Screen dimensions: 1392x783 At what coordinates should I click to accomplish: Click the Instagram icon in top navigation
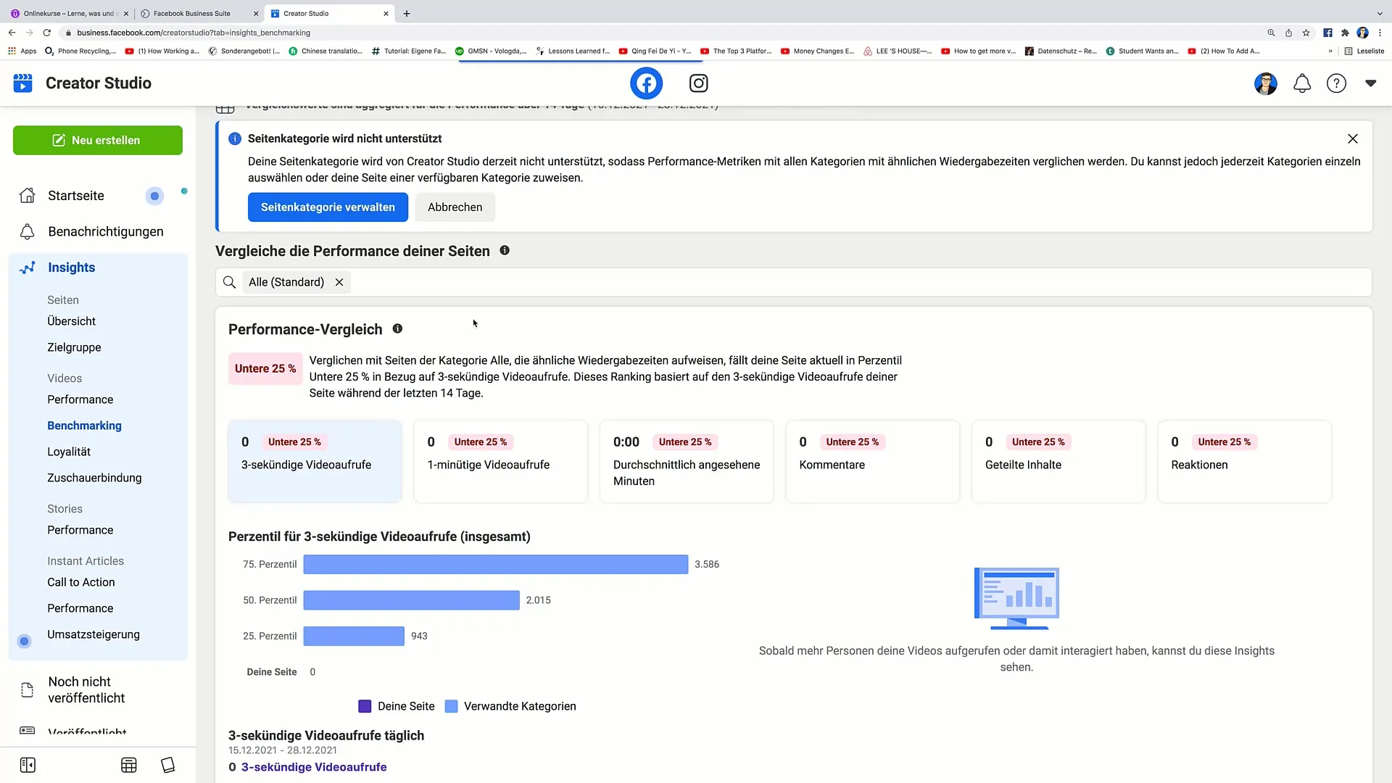point(700,83)
